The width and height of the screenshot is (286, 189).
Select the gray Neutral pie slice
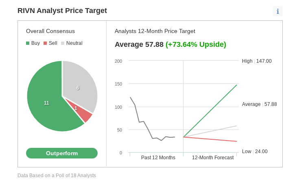pos(79,86)
